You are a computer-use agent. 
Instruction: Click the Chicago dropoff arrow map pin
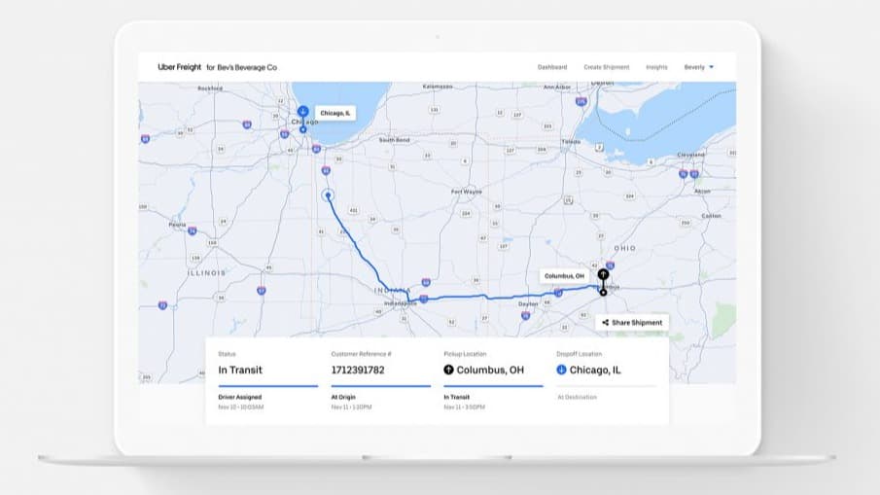coord(302,113)
